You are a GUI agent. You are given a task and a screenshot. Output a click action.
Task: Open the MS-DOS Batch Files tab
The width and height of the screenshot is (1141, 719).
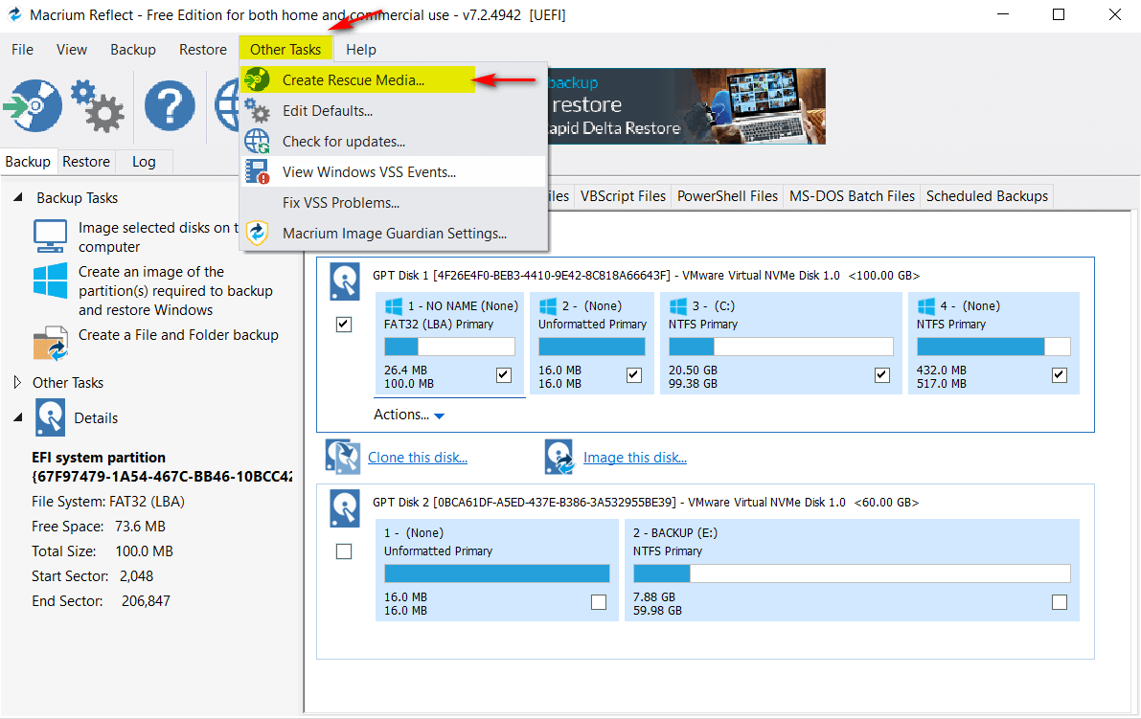[852, 195]
